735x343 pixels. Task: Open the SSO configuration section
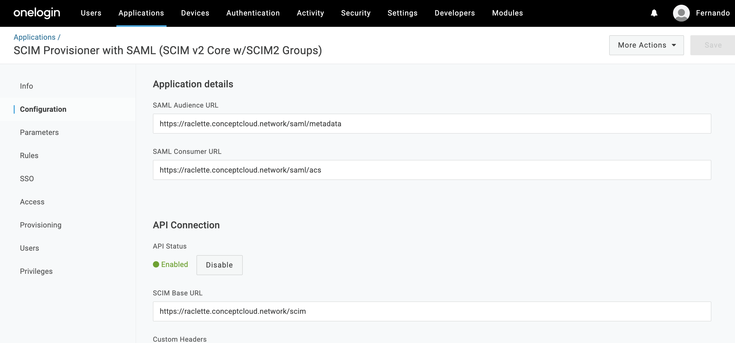tap(27, 179)
